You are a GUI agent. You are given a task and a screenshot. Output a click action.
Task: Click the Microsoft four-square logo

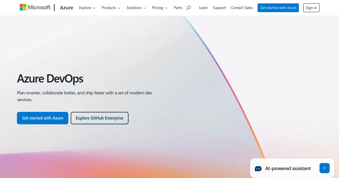[x=23, y=8]
